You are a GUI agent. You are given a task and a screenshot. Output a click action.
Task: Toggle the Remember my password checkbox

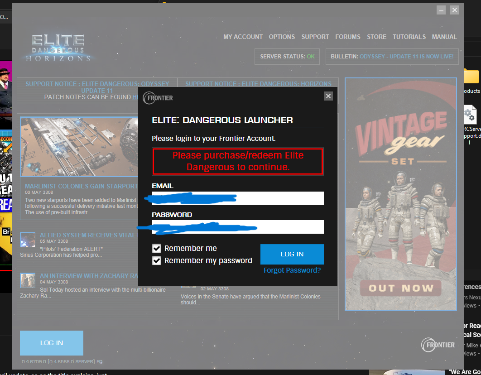[x=156, y=260]
